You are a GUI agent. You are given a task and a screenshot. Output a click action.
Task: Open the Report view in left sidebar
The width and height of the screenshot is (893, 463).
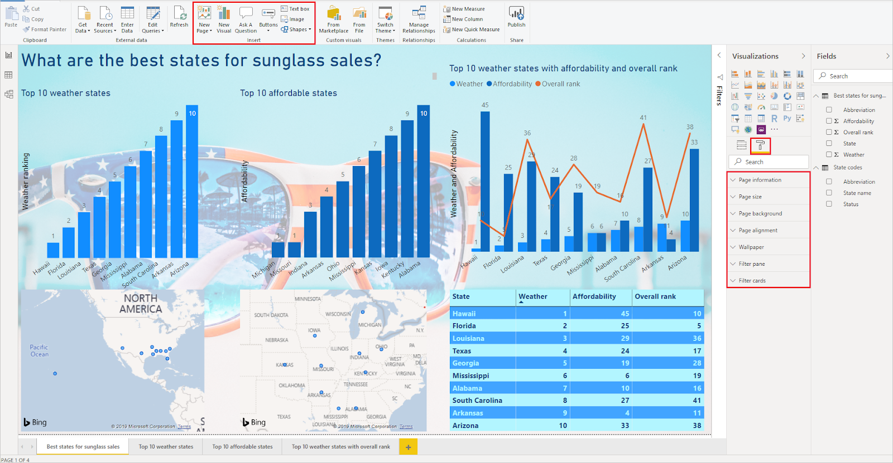pos(8,55)
